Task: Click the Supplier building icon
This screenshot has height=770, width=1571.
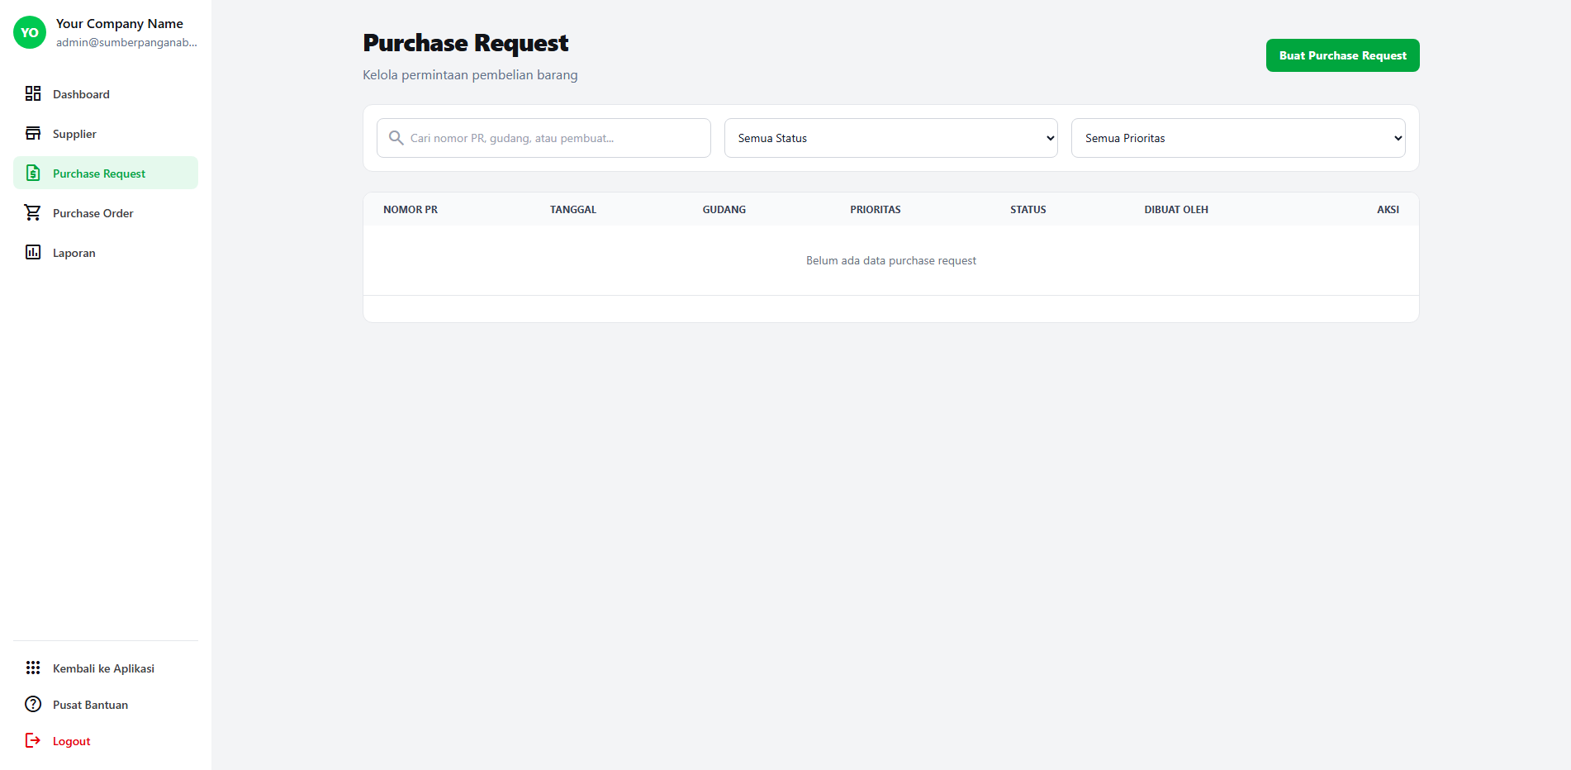Action: [33, 133]
